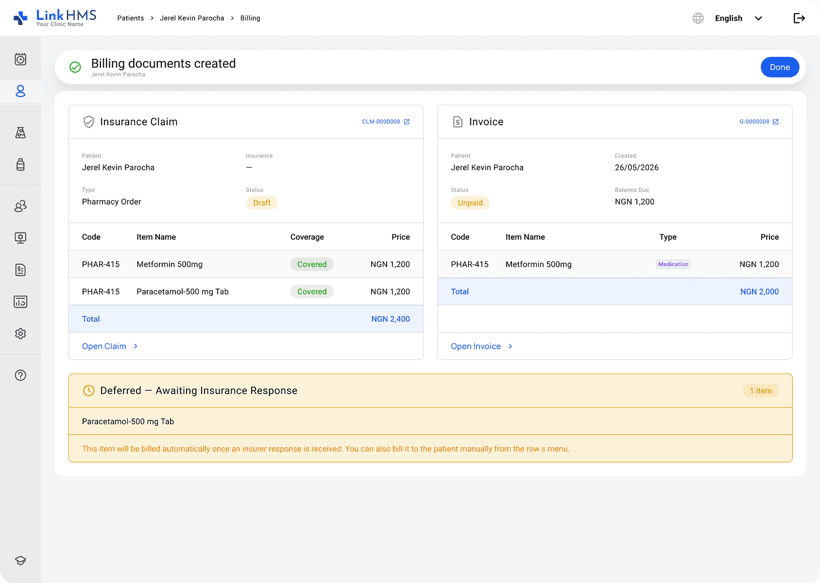Click the Invoice document icon
Viewport: 820px width, 583px height.
click(458, 122)
